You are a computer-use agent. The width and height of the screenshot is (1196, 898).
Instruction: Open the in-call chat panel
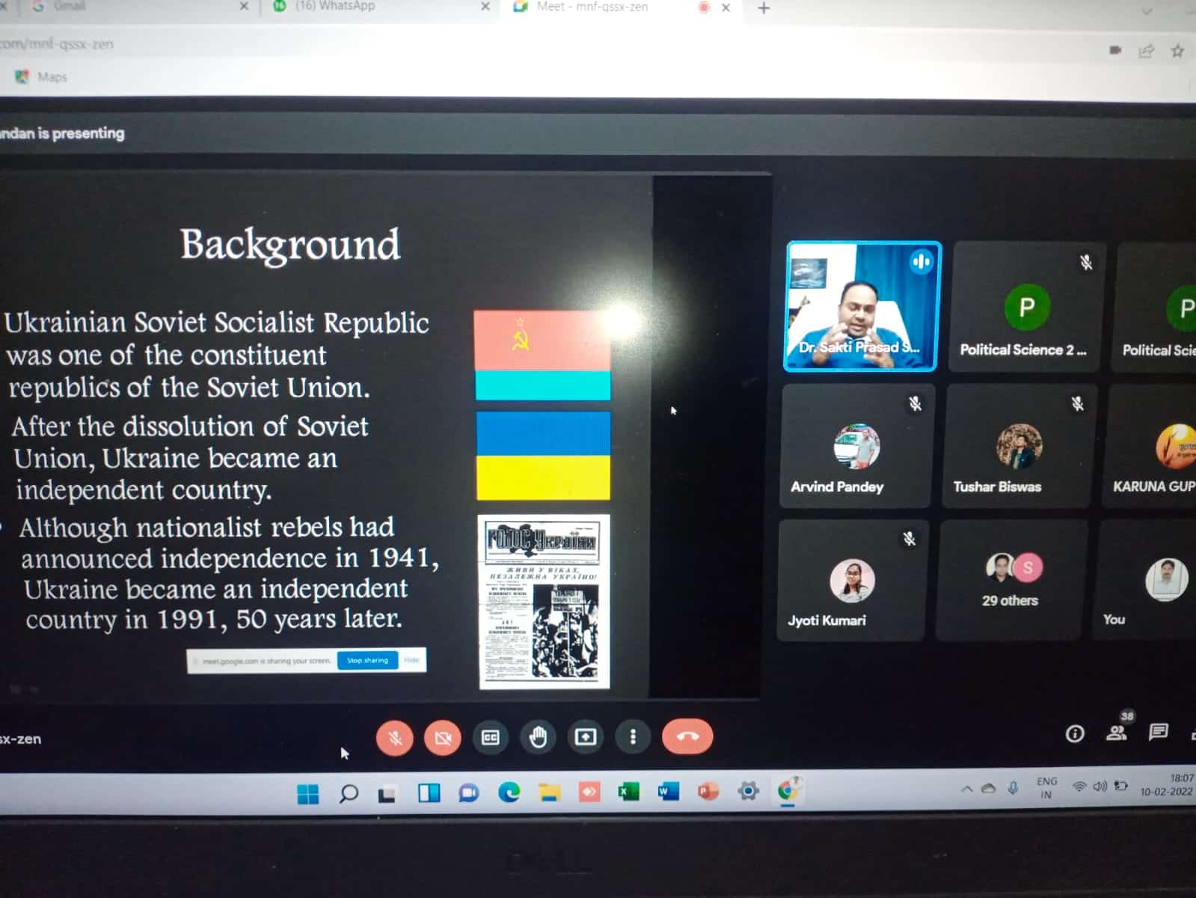(x=1158, y=732)
